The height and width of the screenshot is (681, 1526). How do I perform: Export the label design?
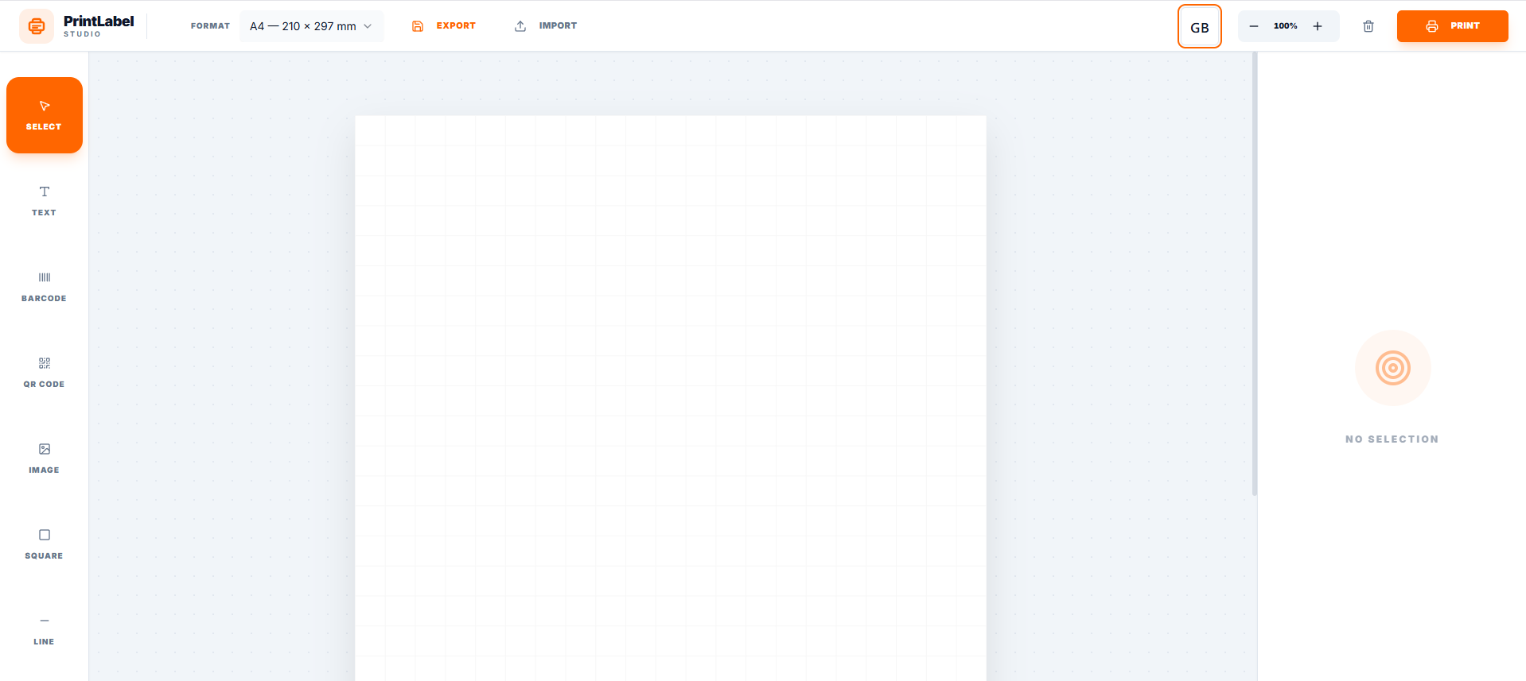443,26
